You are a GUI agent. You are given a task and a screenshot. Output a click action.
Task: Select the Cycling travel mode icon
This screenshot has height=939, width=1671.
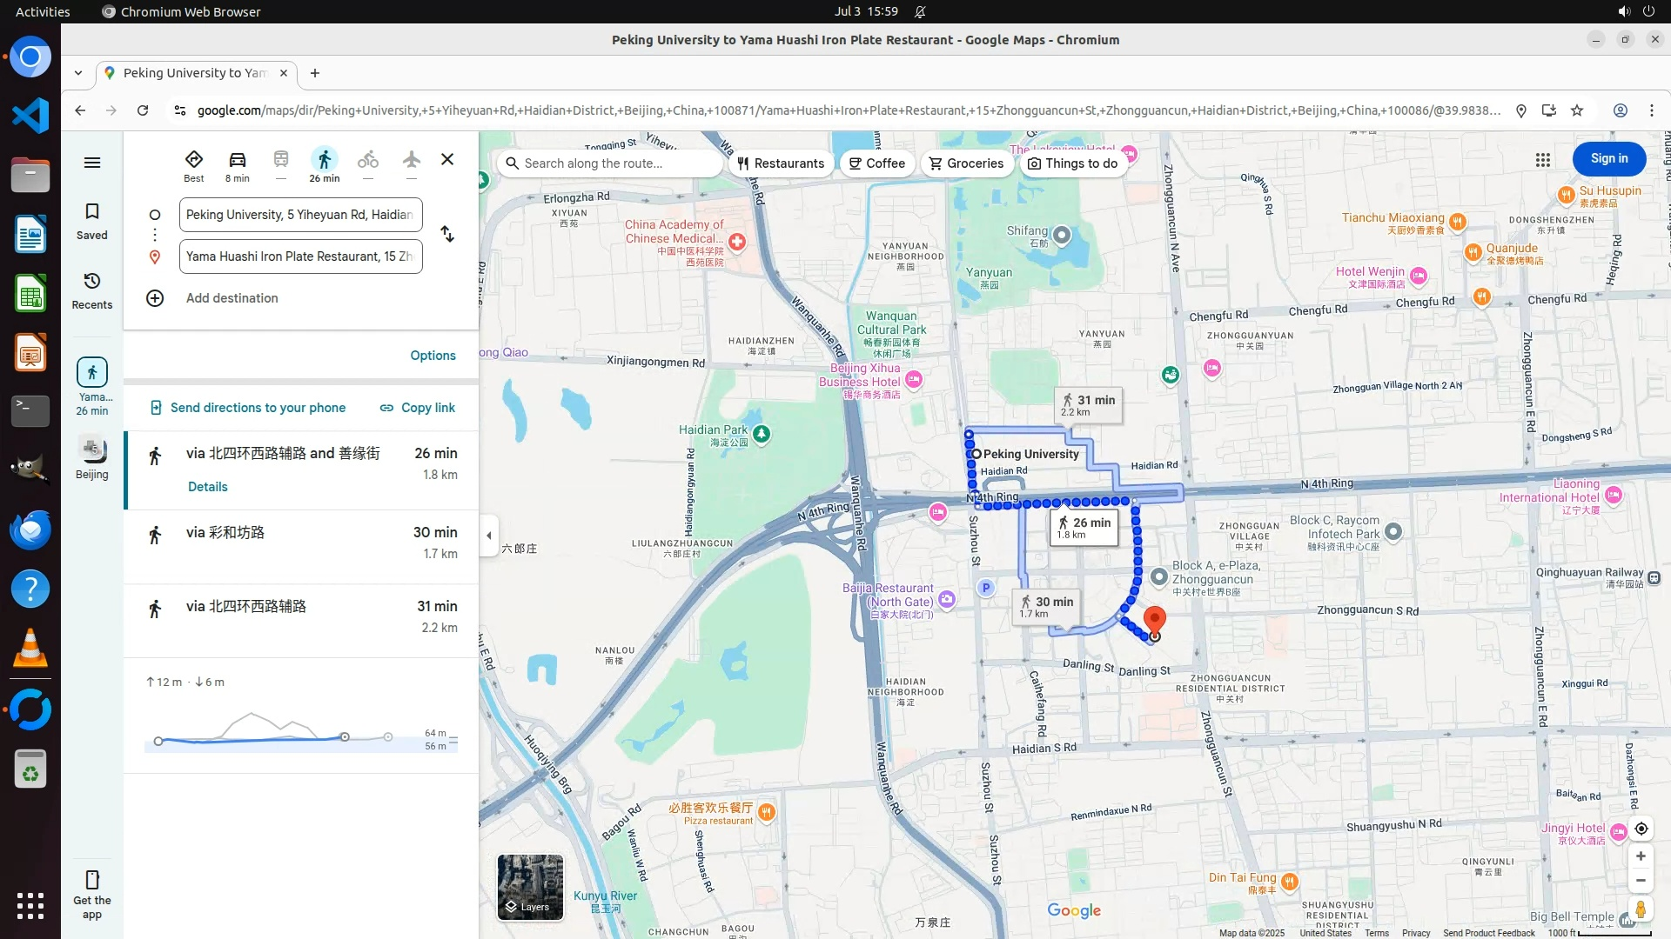(368, 160)
